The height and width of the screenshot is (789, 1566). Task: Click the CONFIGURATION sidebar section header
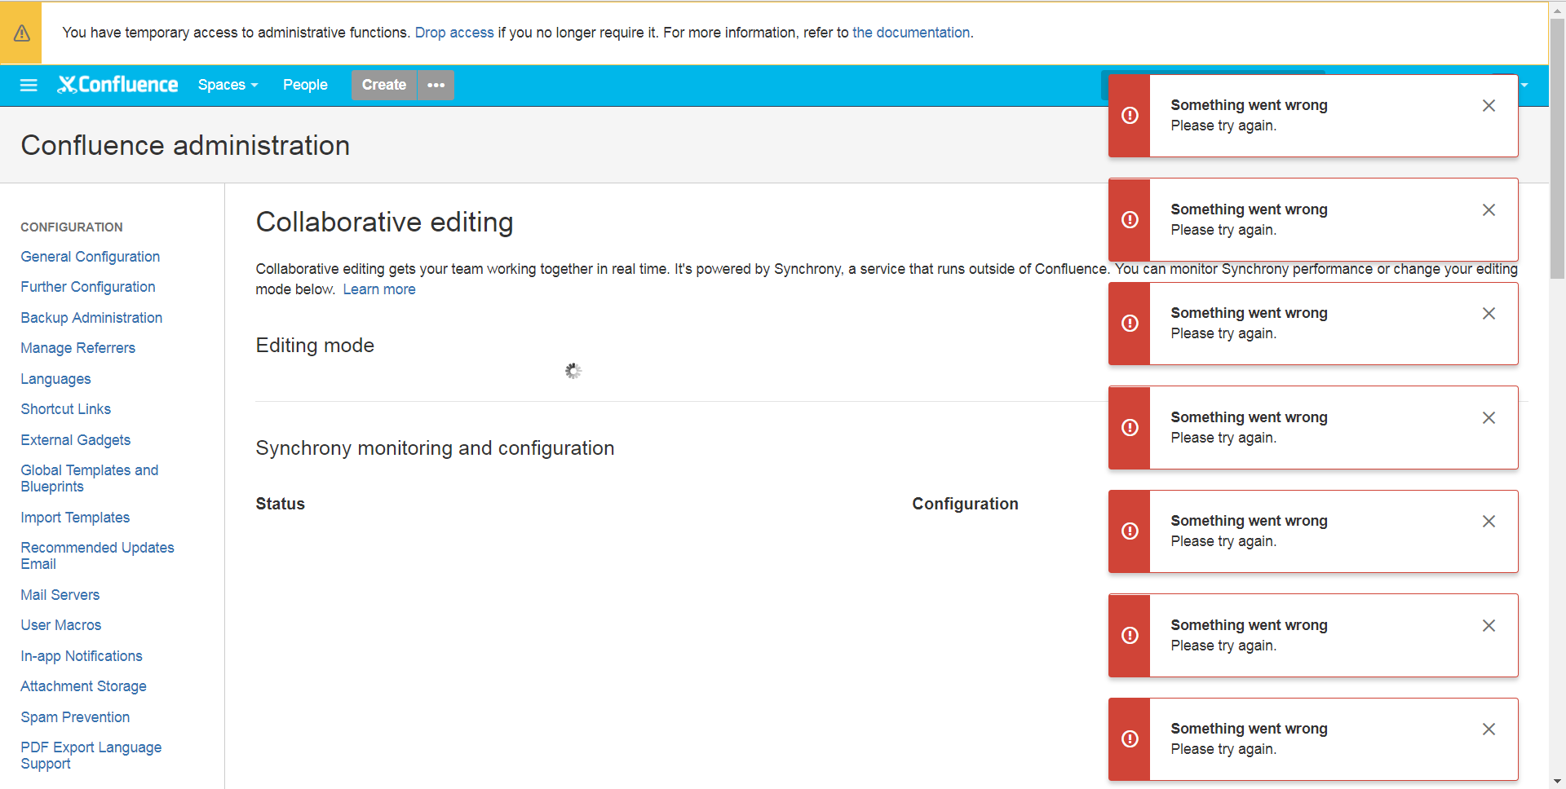72,227
